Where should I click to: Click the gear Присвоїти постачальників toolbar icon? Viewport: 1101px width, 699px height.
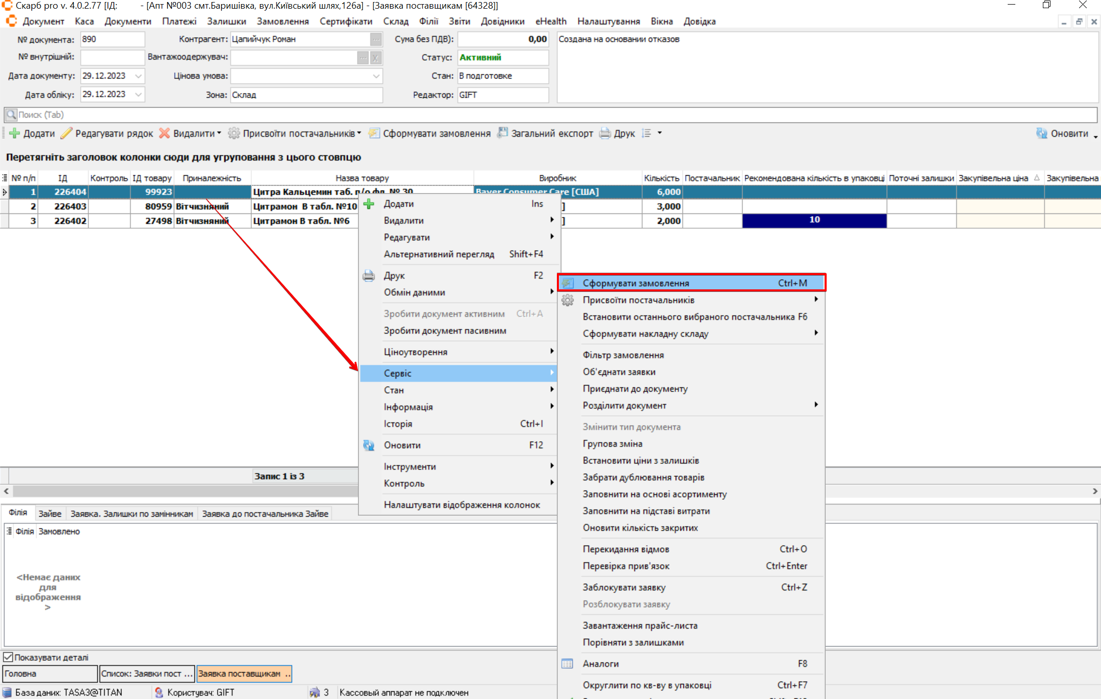coord(234,133)
